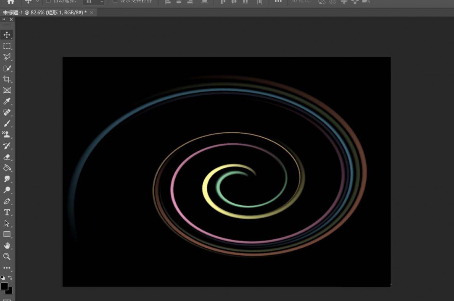Toggle the auto-select checkbox in options bar

pos(48,1)
